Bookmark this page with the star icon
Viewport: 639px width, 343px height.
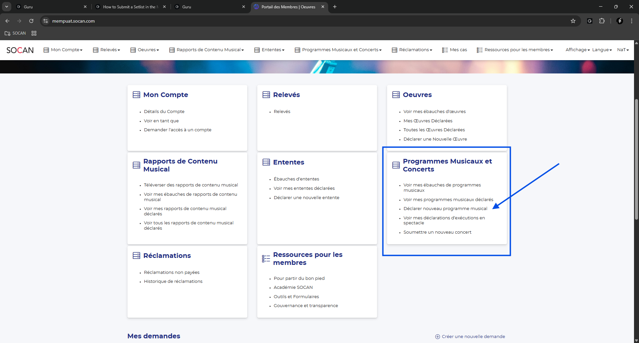(x=573, y=21)
